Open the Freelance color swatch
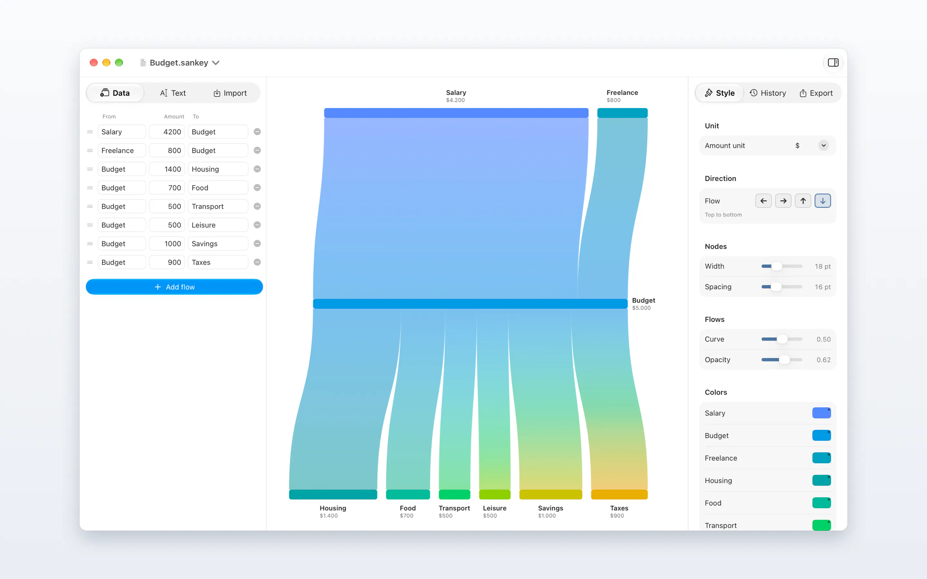Image resolution: width=927 pixels, height=579 pixels. coord(821,458)
